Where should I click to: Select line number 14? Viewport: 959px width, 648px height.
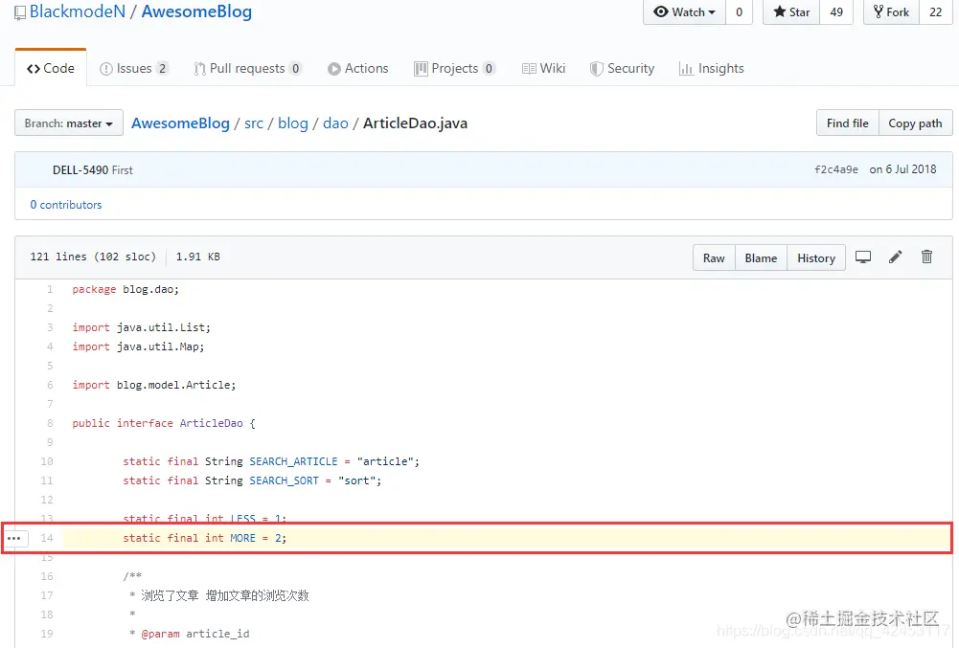click(47, 538)
